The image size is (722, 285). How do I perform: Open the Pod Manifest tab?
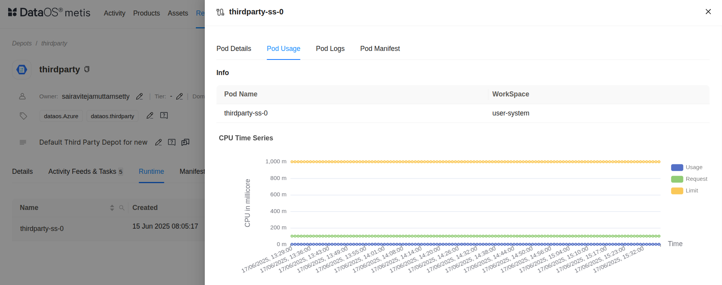point(380,49)
